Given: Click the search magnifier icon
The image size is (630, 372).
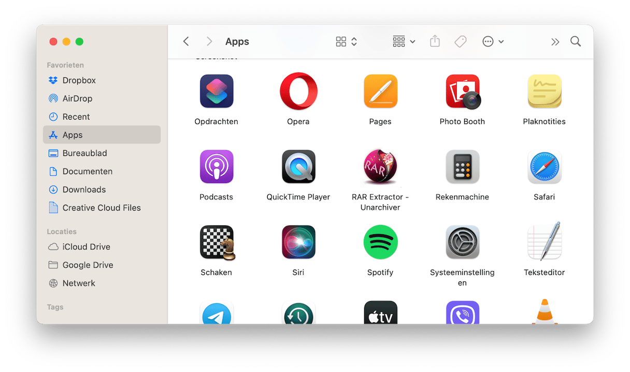Looking at the screenshot, I should 575,42.
